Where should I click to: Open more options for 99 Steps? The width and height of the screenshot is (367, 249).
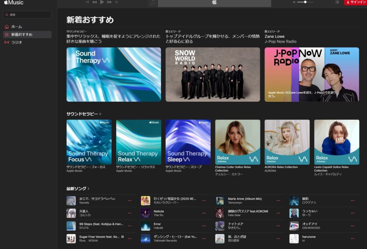(x=130, y=226)
